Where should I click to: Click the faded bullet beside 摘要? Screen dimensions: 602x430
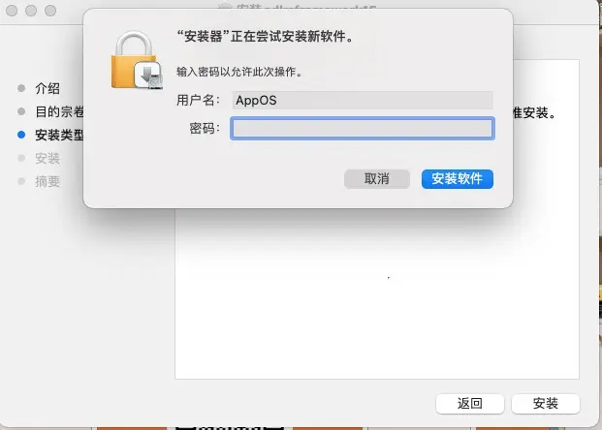point(21,181)
